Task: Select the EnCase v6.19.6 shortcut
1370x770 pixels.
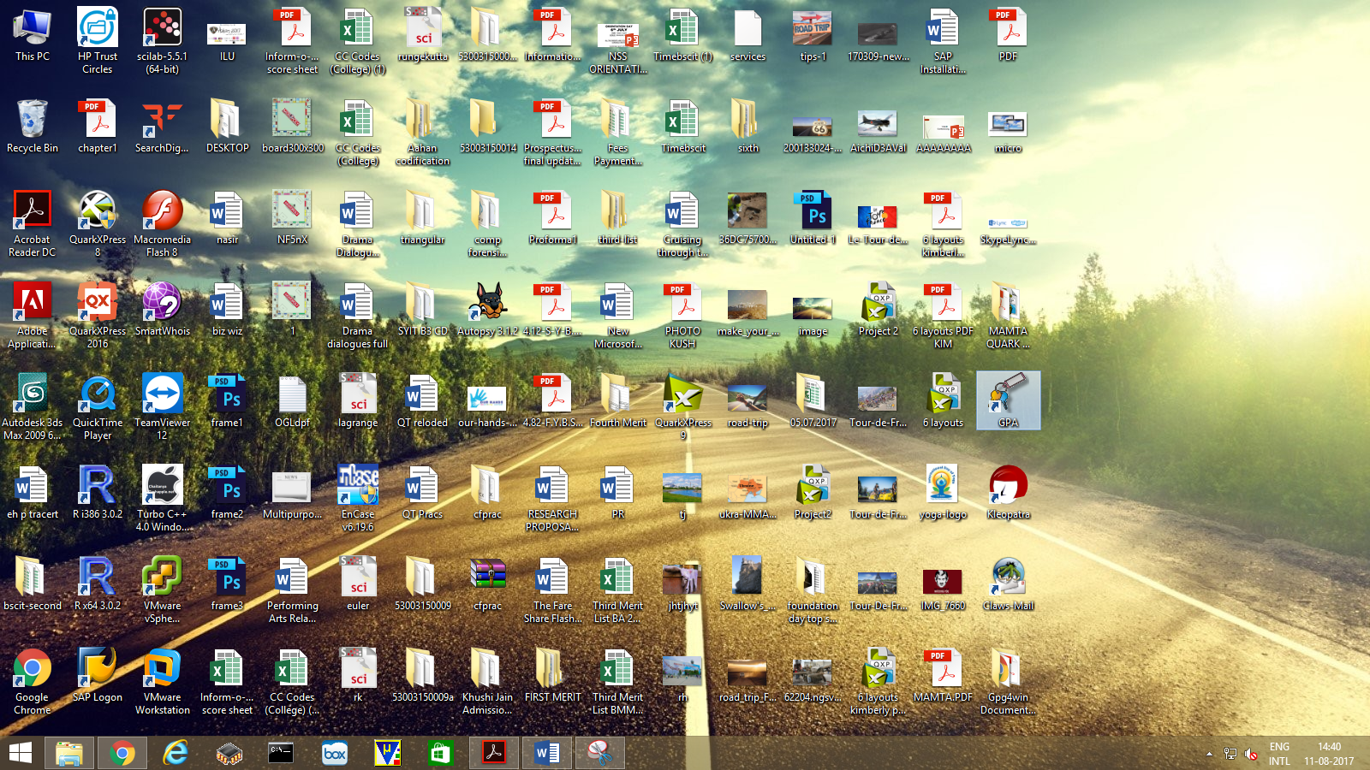Action: 358,488
